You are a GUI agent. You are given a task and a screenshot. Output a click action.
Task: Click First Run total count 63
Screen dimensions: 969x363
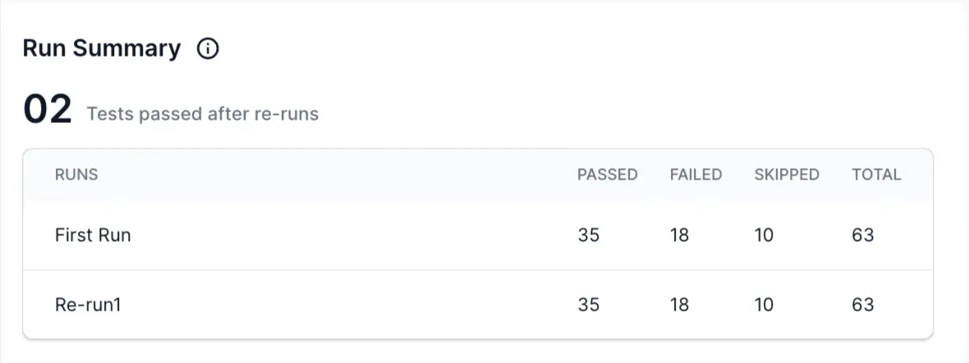tap(863, 235)
